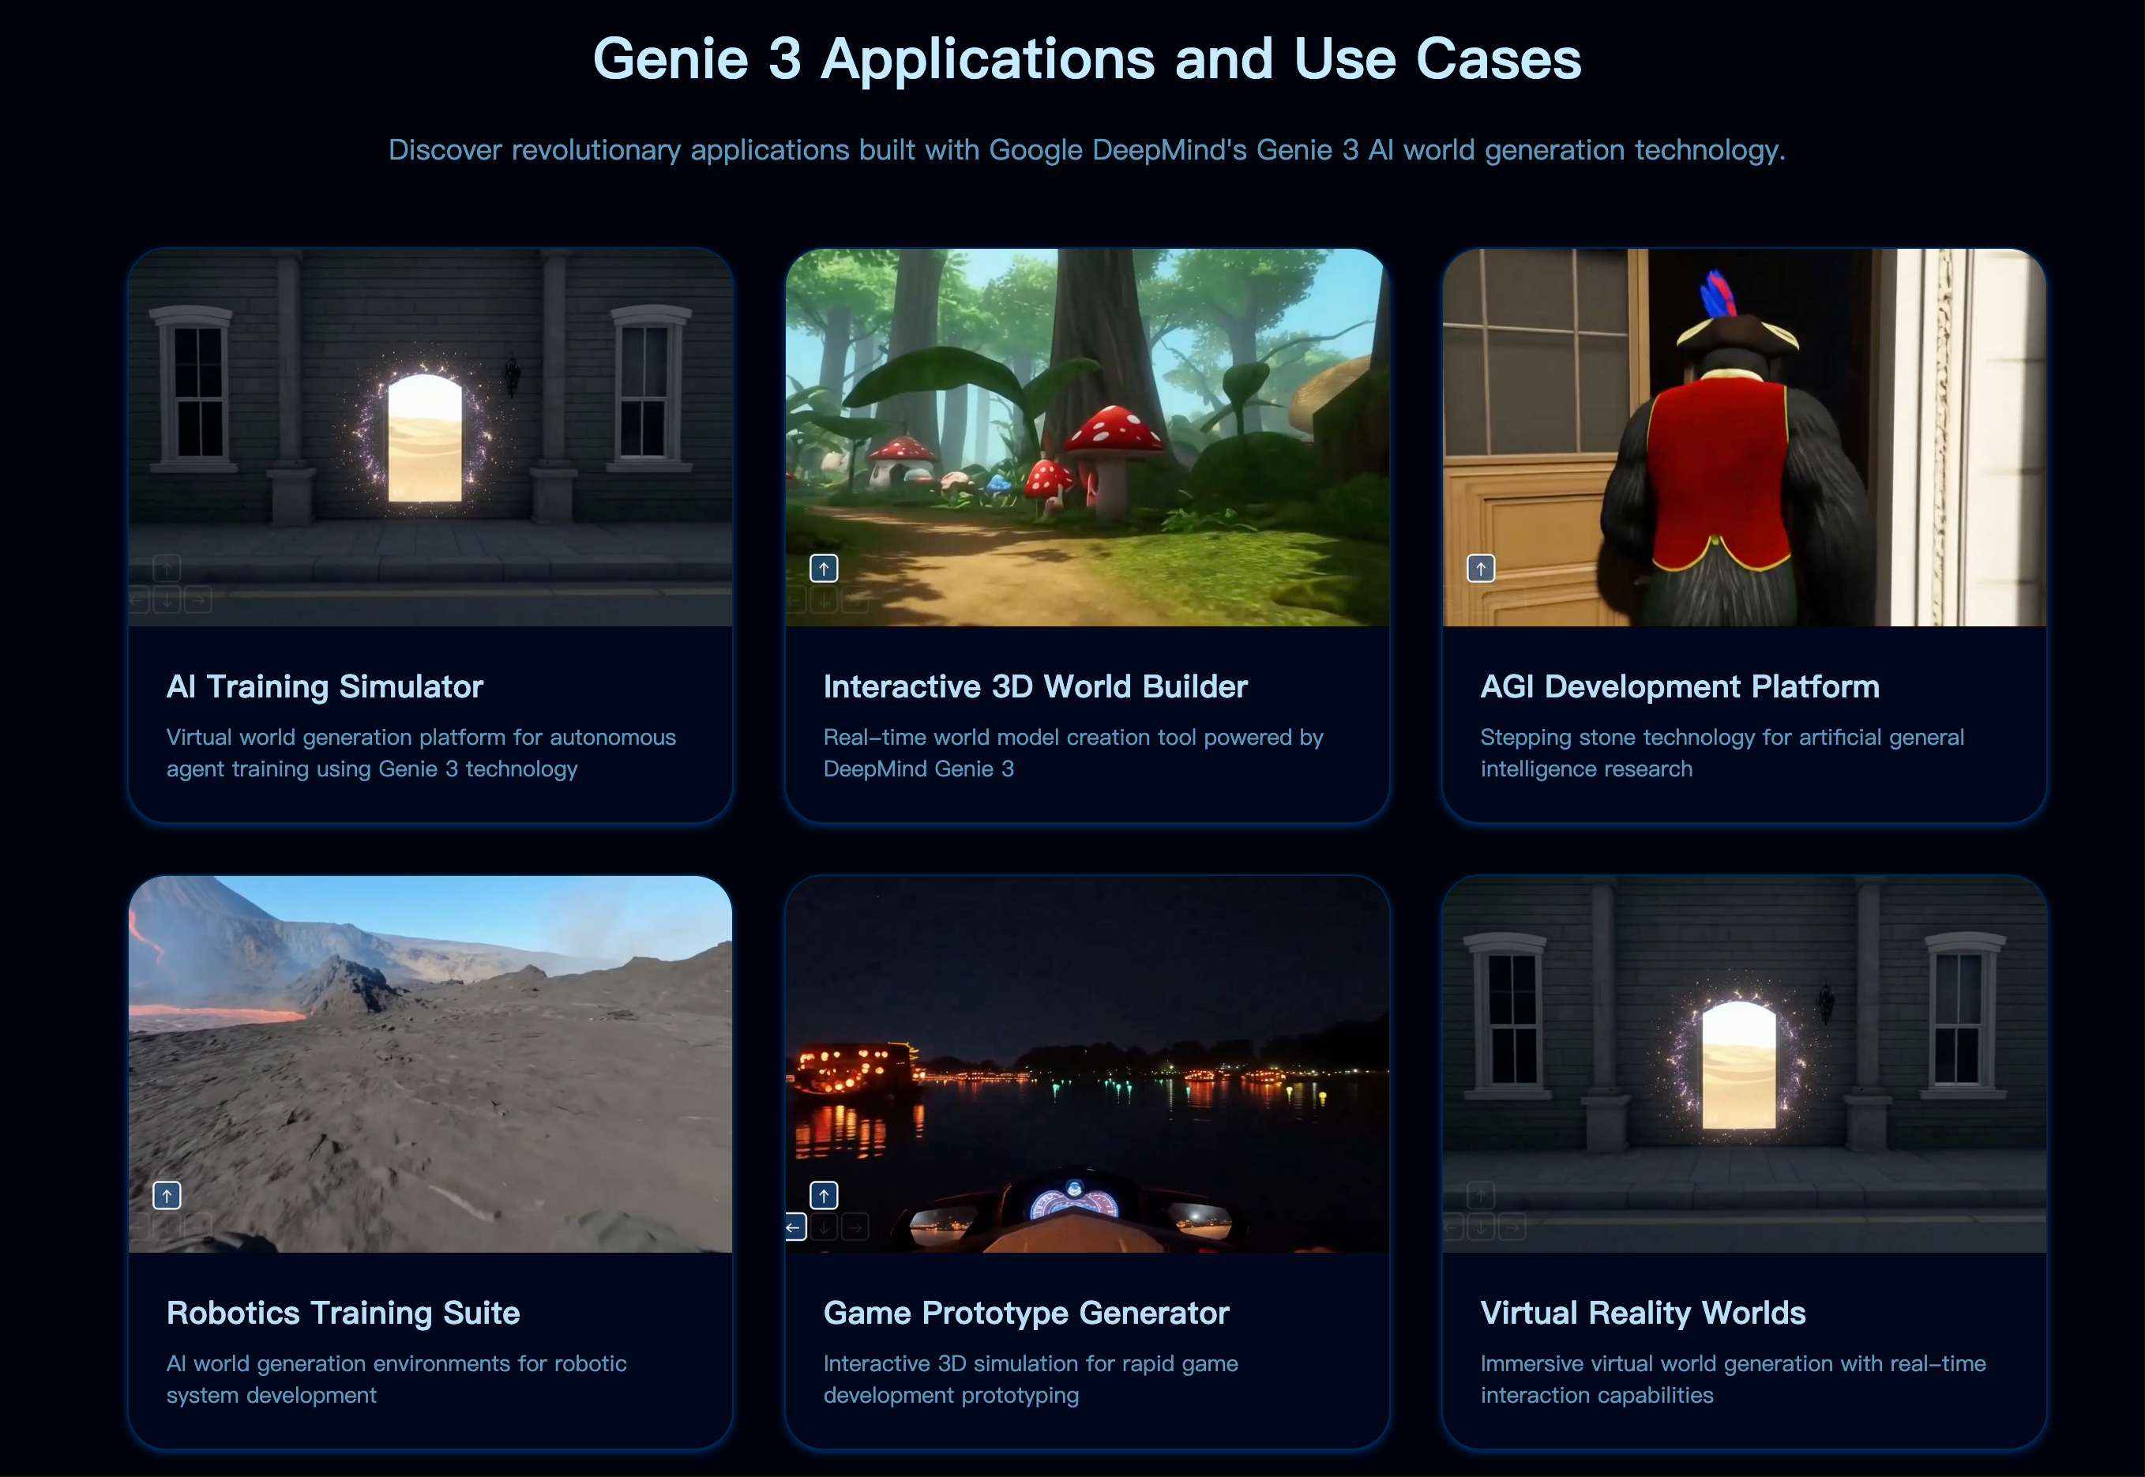Click the up arrow control on Game Prototype Generator video
This screenshot has width=2145, height=1477.
tap(823, 1195)
